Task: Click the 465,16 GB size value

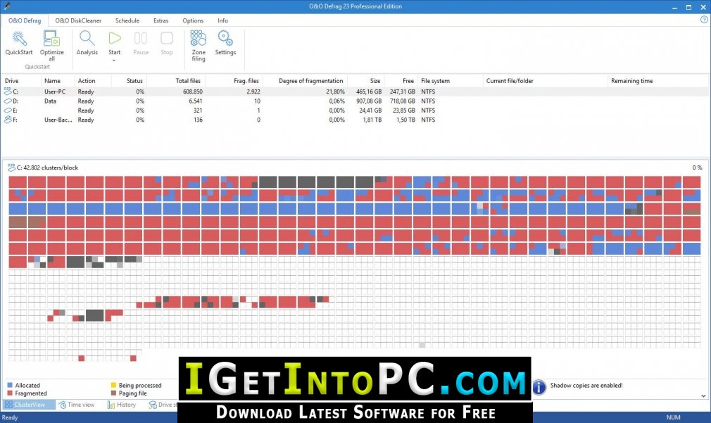Action: (369, 91)
